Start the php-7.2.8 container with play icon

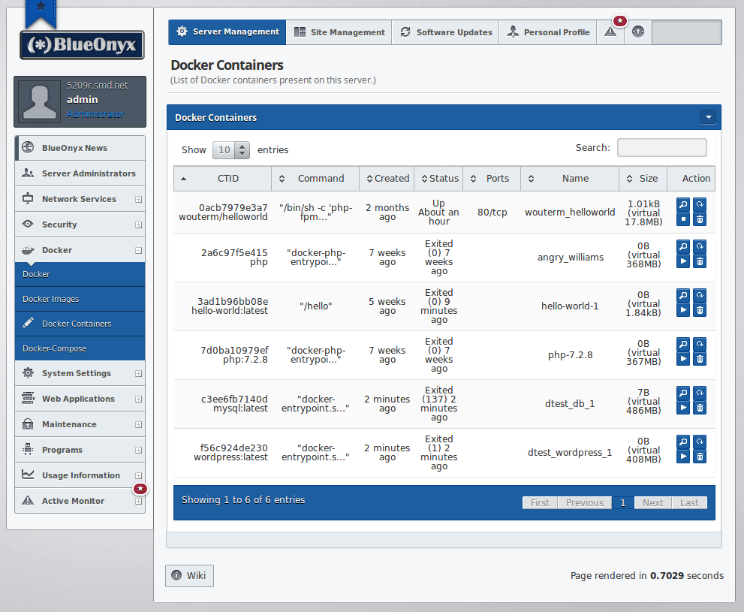pos(682,359)
